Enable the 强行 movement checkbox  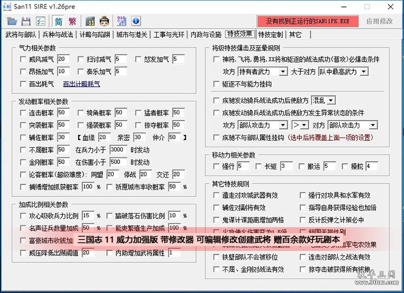point(217,167)
